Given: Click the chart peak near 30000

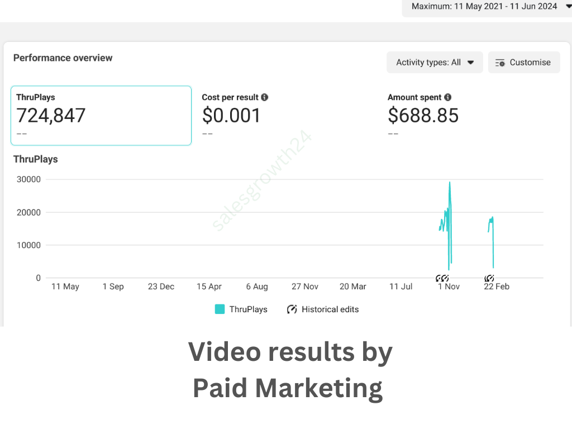Looking at the screenshot, I should (x=450, y=183).
